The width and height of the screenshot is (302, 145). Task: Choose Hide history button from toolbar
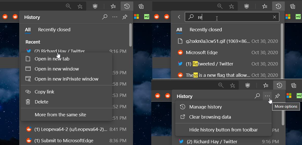pyautogui.click(x=223, y=130)
